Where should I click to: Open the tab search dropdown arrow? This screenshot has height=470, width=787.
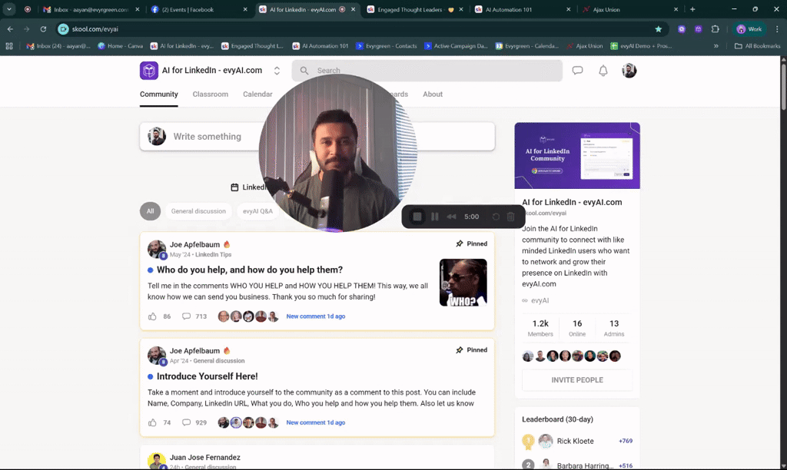pyautogui.click(x=9, y=9)
